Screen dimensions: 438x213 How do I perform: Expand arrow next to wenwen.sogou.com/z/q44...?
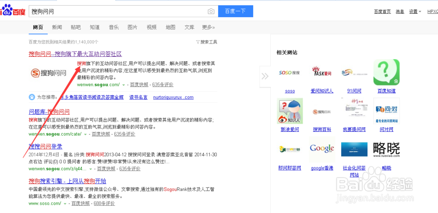pos(91,169)
